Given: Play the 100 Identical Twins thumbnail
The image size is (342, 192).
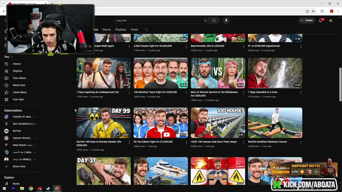Looking at the screenshot, I should click(161, 73).
